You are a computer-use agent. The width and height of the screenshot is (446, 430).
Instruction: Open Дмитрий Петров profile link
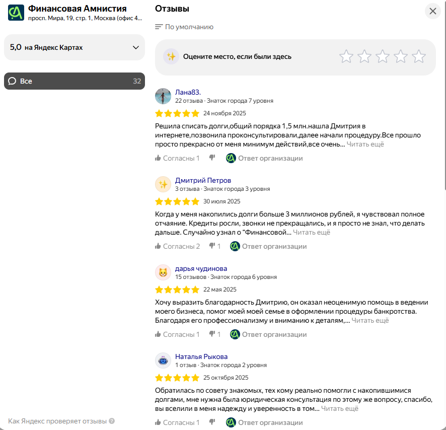click(203, 180)
